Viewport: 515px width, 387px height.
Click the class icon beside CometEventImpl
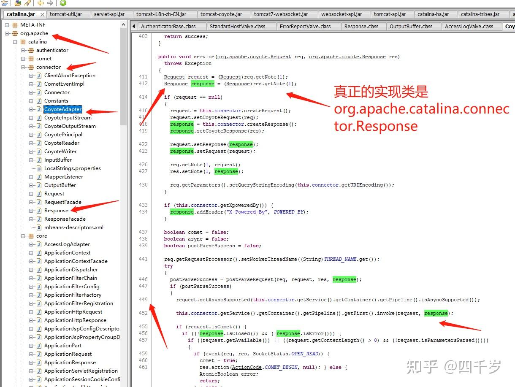39,84
